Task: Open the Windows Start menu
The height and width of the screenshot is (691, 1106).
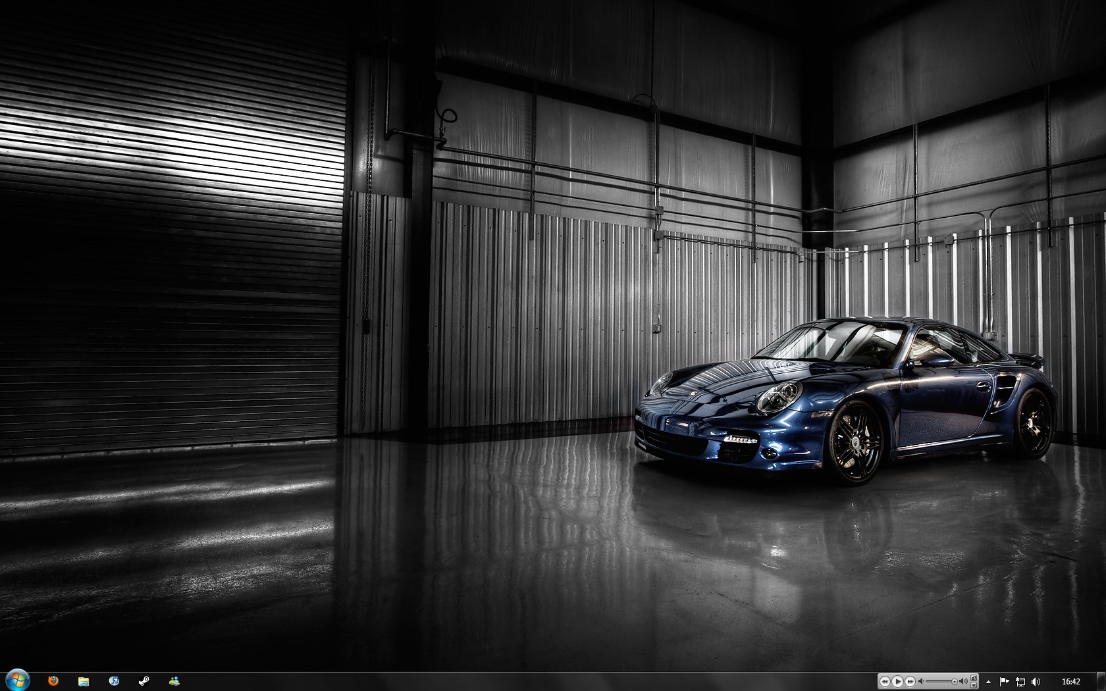Action: pos(17,680)
